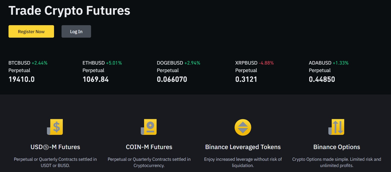Click the DOGEBUSD price 0.066070

(172, 80)
